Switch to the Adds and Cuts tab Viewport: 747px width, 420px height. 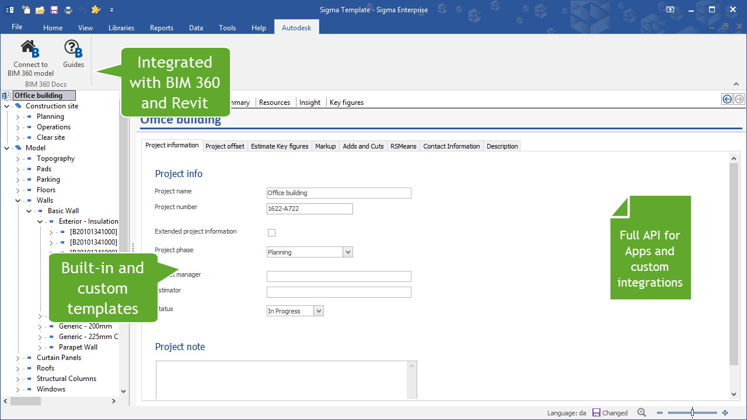pos(364,146)
